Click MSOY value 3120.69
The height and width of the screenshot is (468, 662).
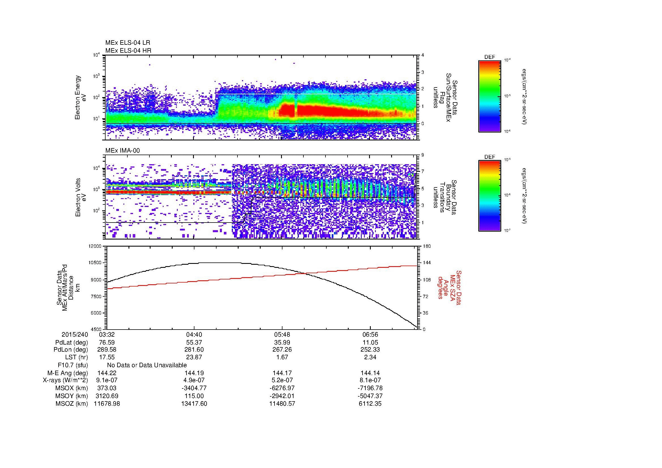[x=107, y=396]
